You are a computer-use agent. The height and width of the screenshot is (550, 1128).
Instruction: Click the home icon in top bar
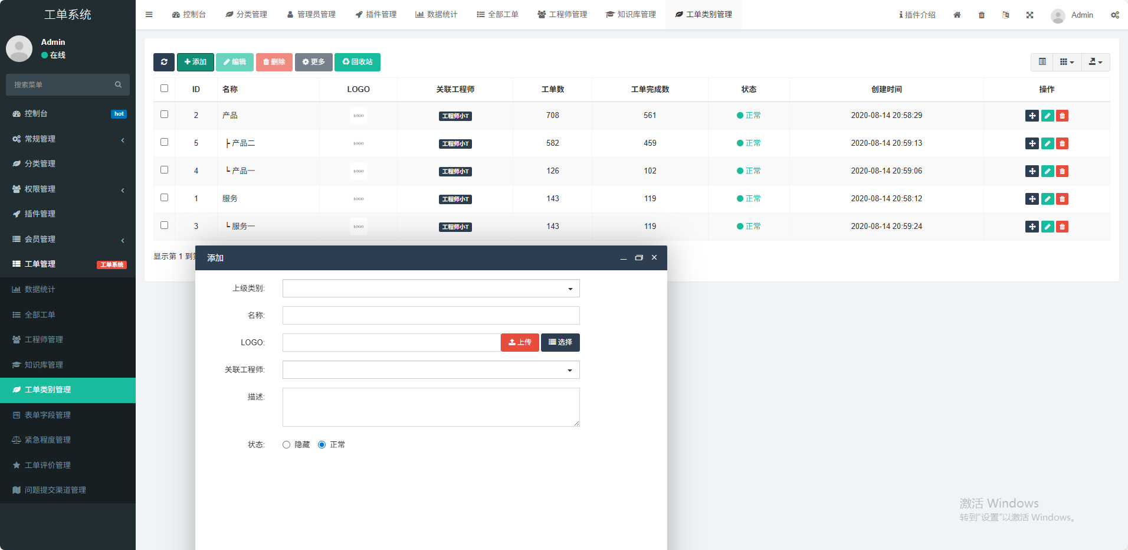pos(957,15)
